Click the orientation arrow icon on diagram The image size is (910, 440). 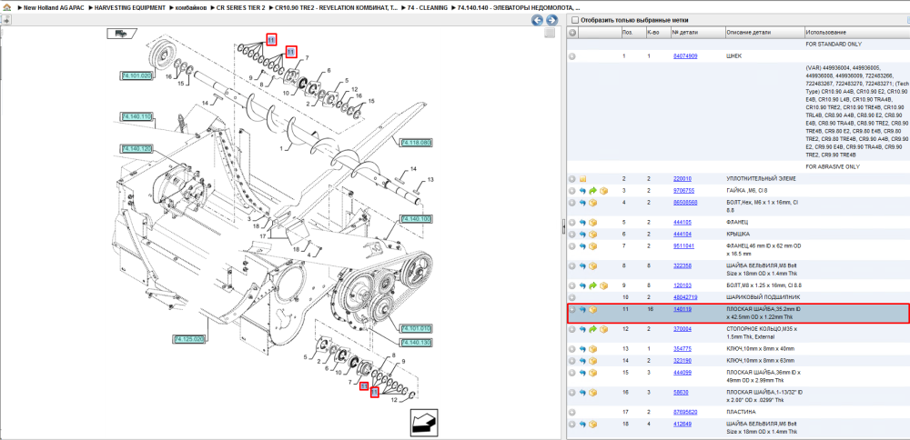tap(424, 424)
